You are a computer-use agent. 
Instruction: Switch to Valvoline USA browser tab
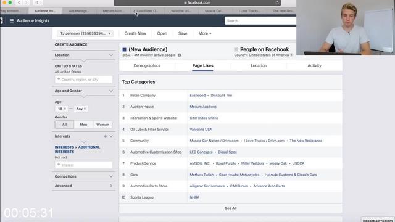coord(181,11)
